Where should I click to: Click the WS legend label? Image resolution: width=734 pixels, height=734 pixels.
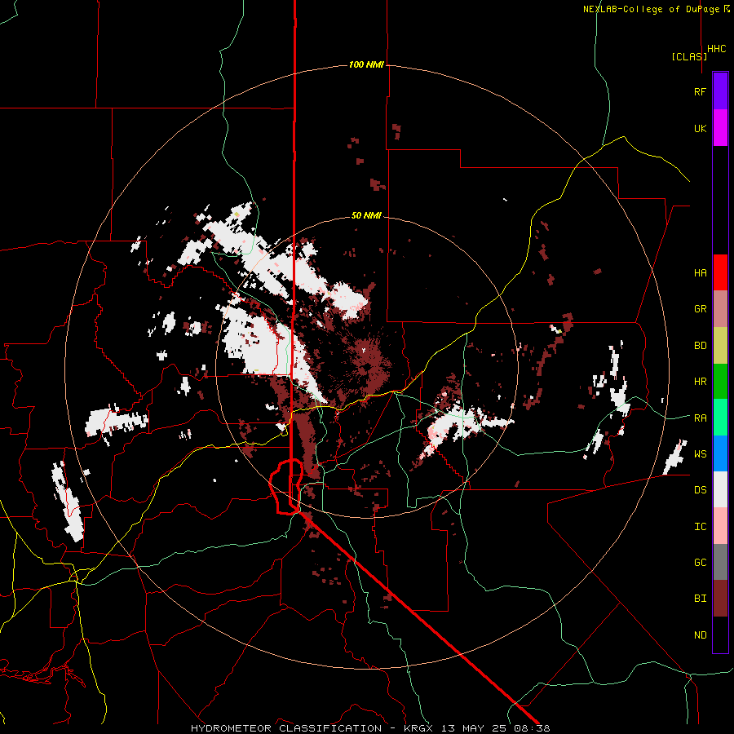click(x=700, y=454)
